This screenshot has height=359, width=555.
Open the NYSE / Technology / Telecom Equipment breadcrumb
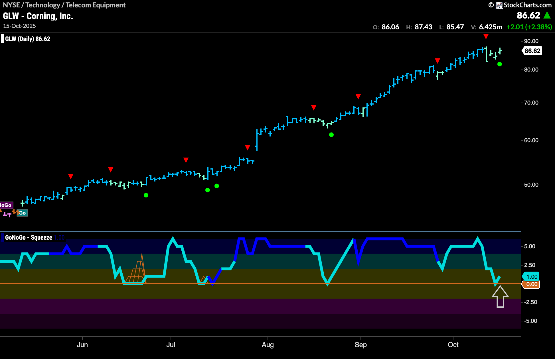(64, 5)
